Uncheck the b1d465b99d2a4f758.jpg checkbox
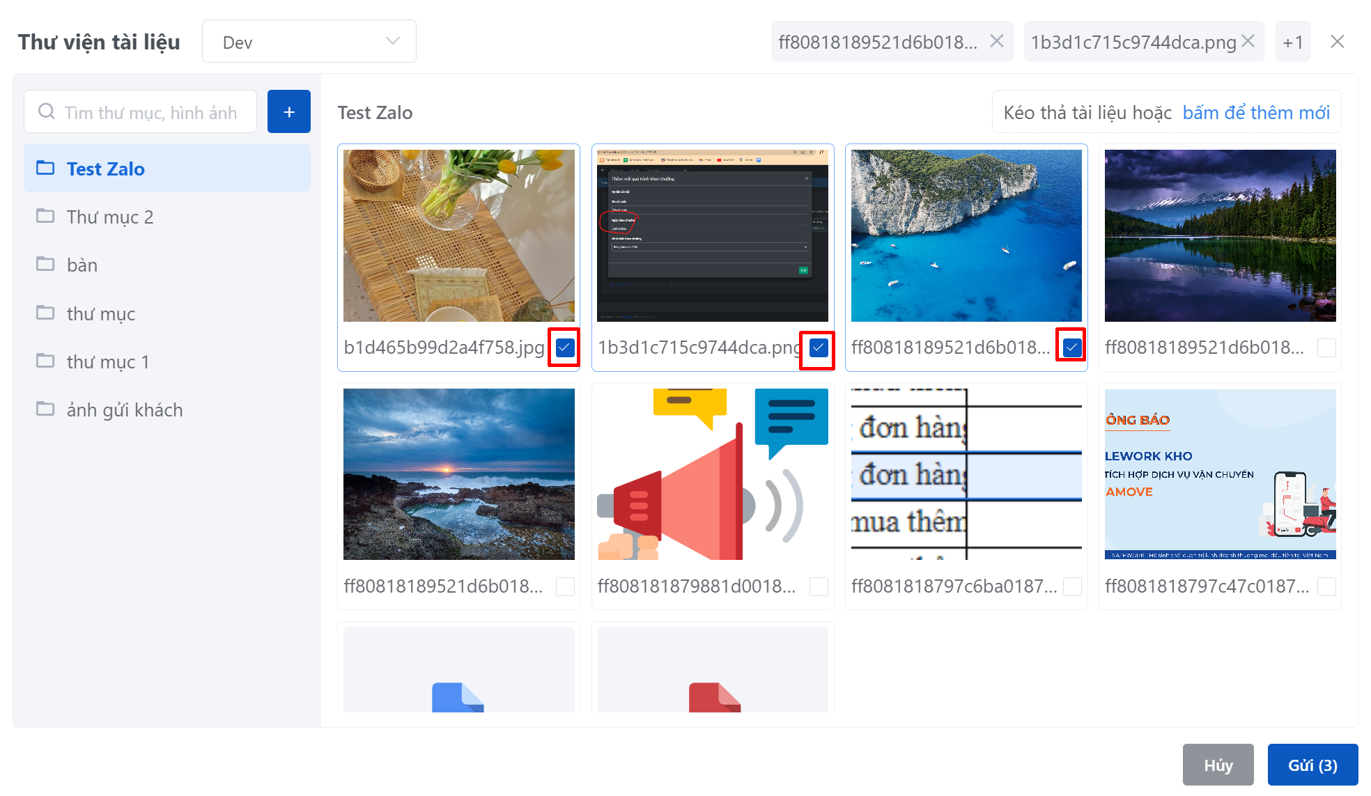The width and height of the screenshot is (1371, 796). pyautogui.click(x=564, y=347)
